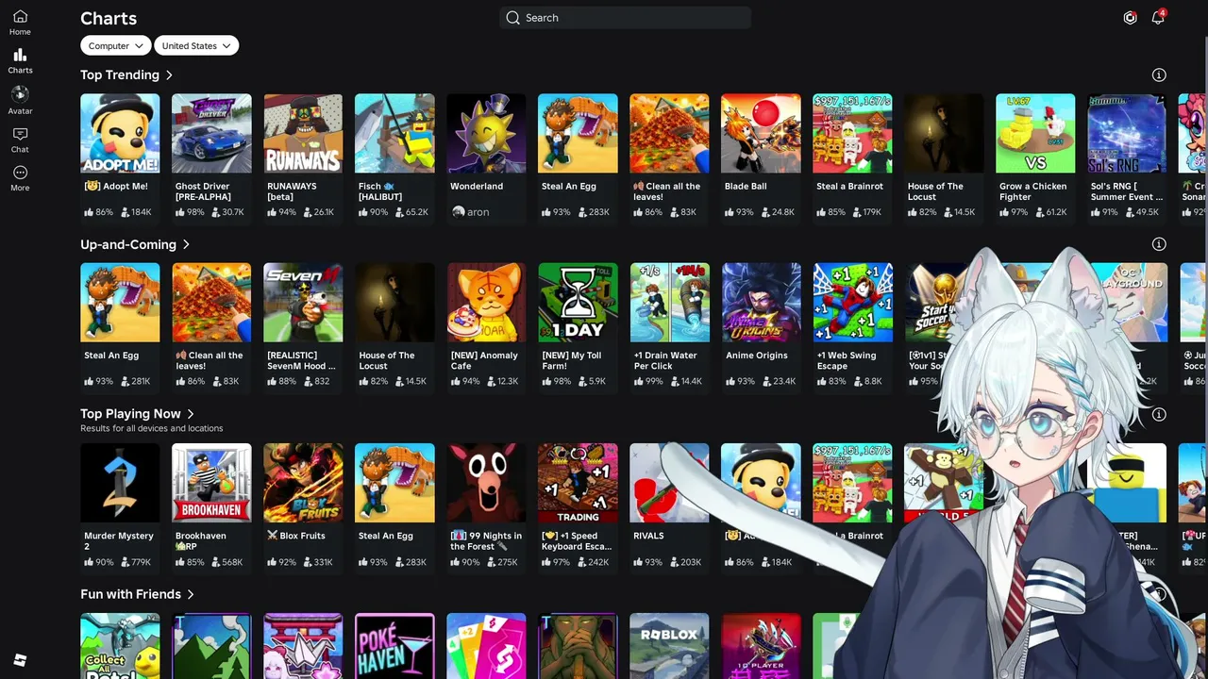The image size is (1208, 679).
Task: Open the RUNAWAYS [beta] game thumbnail
Action: 303,133
